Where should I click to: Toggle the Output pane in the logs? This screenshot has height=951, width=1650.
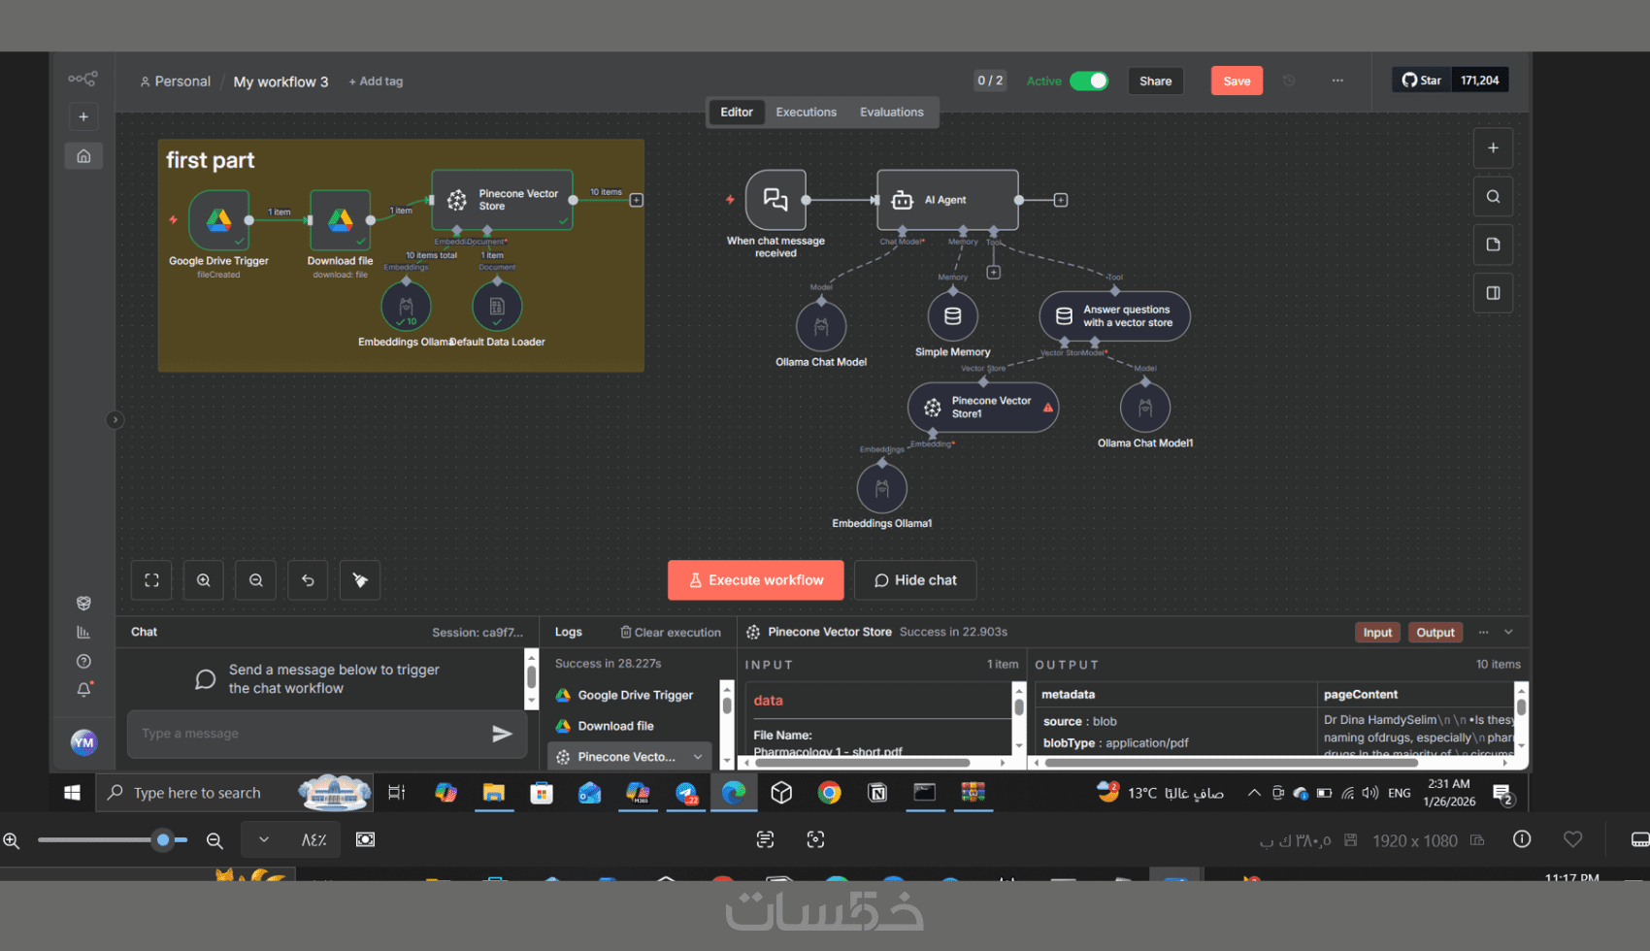click(1435, 633)
